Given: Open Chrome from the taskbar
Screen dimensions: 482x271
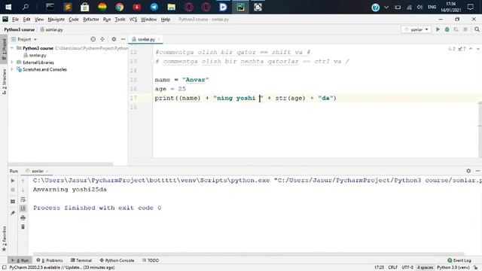Looking at the screenshot, I should tap(120, 7).
